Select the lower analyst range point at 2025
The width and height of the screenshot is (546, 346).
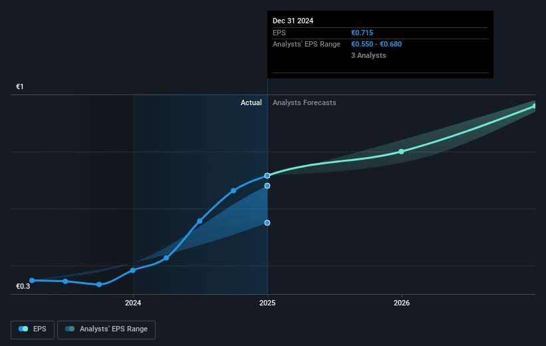(267, 223)
